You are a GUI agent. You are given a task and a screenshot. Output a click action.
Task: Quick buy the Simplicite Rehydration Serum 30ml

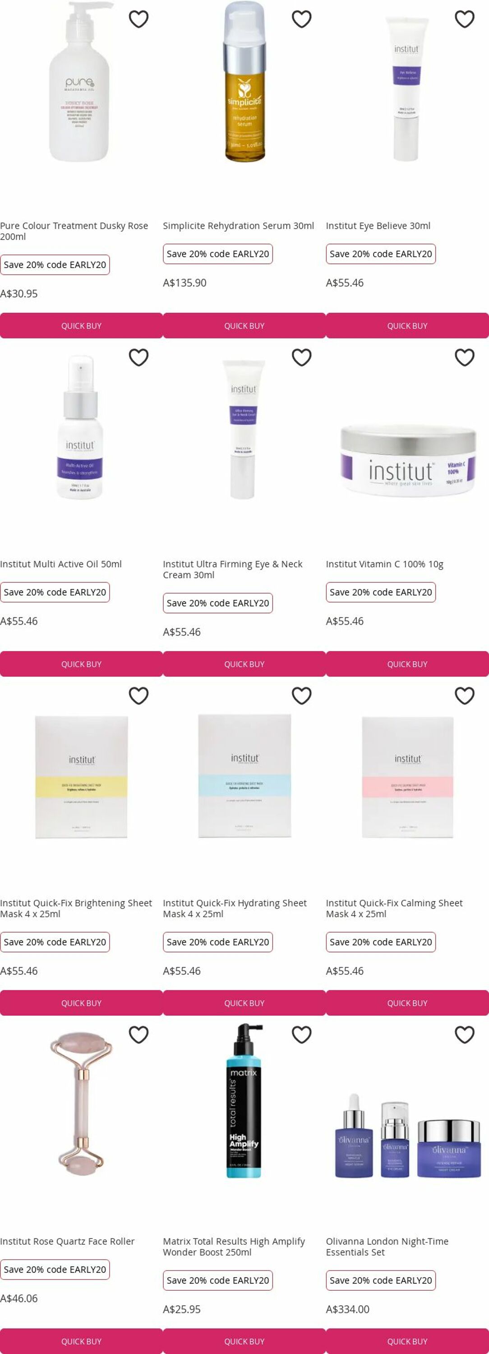pyautogui.click(x=244, y=326)
